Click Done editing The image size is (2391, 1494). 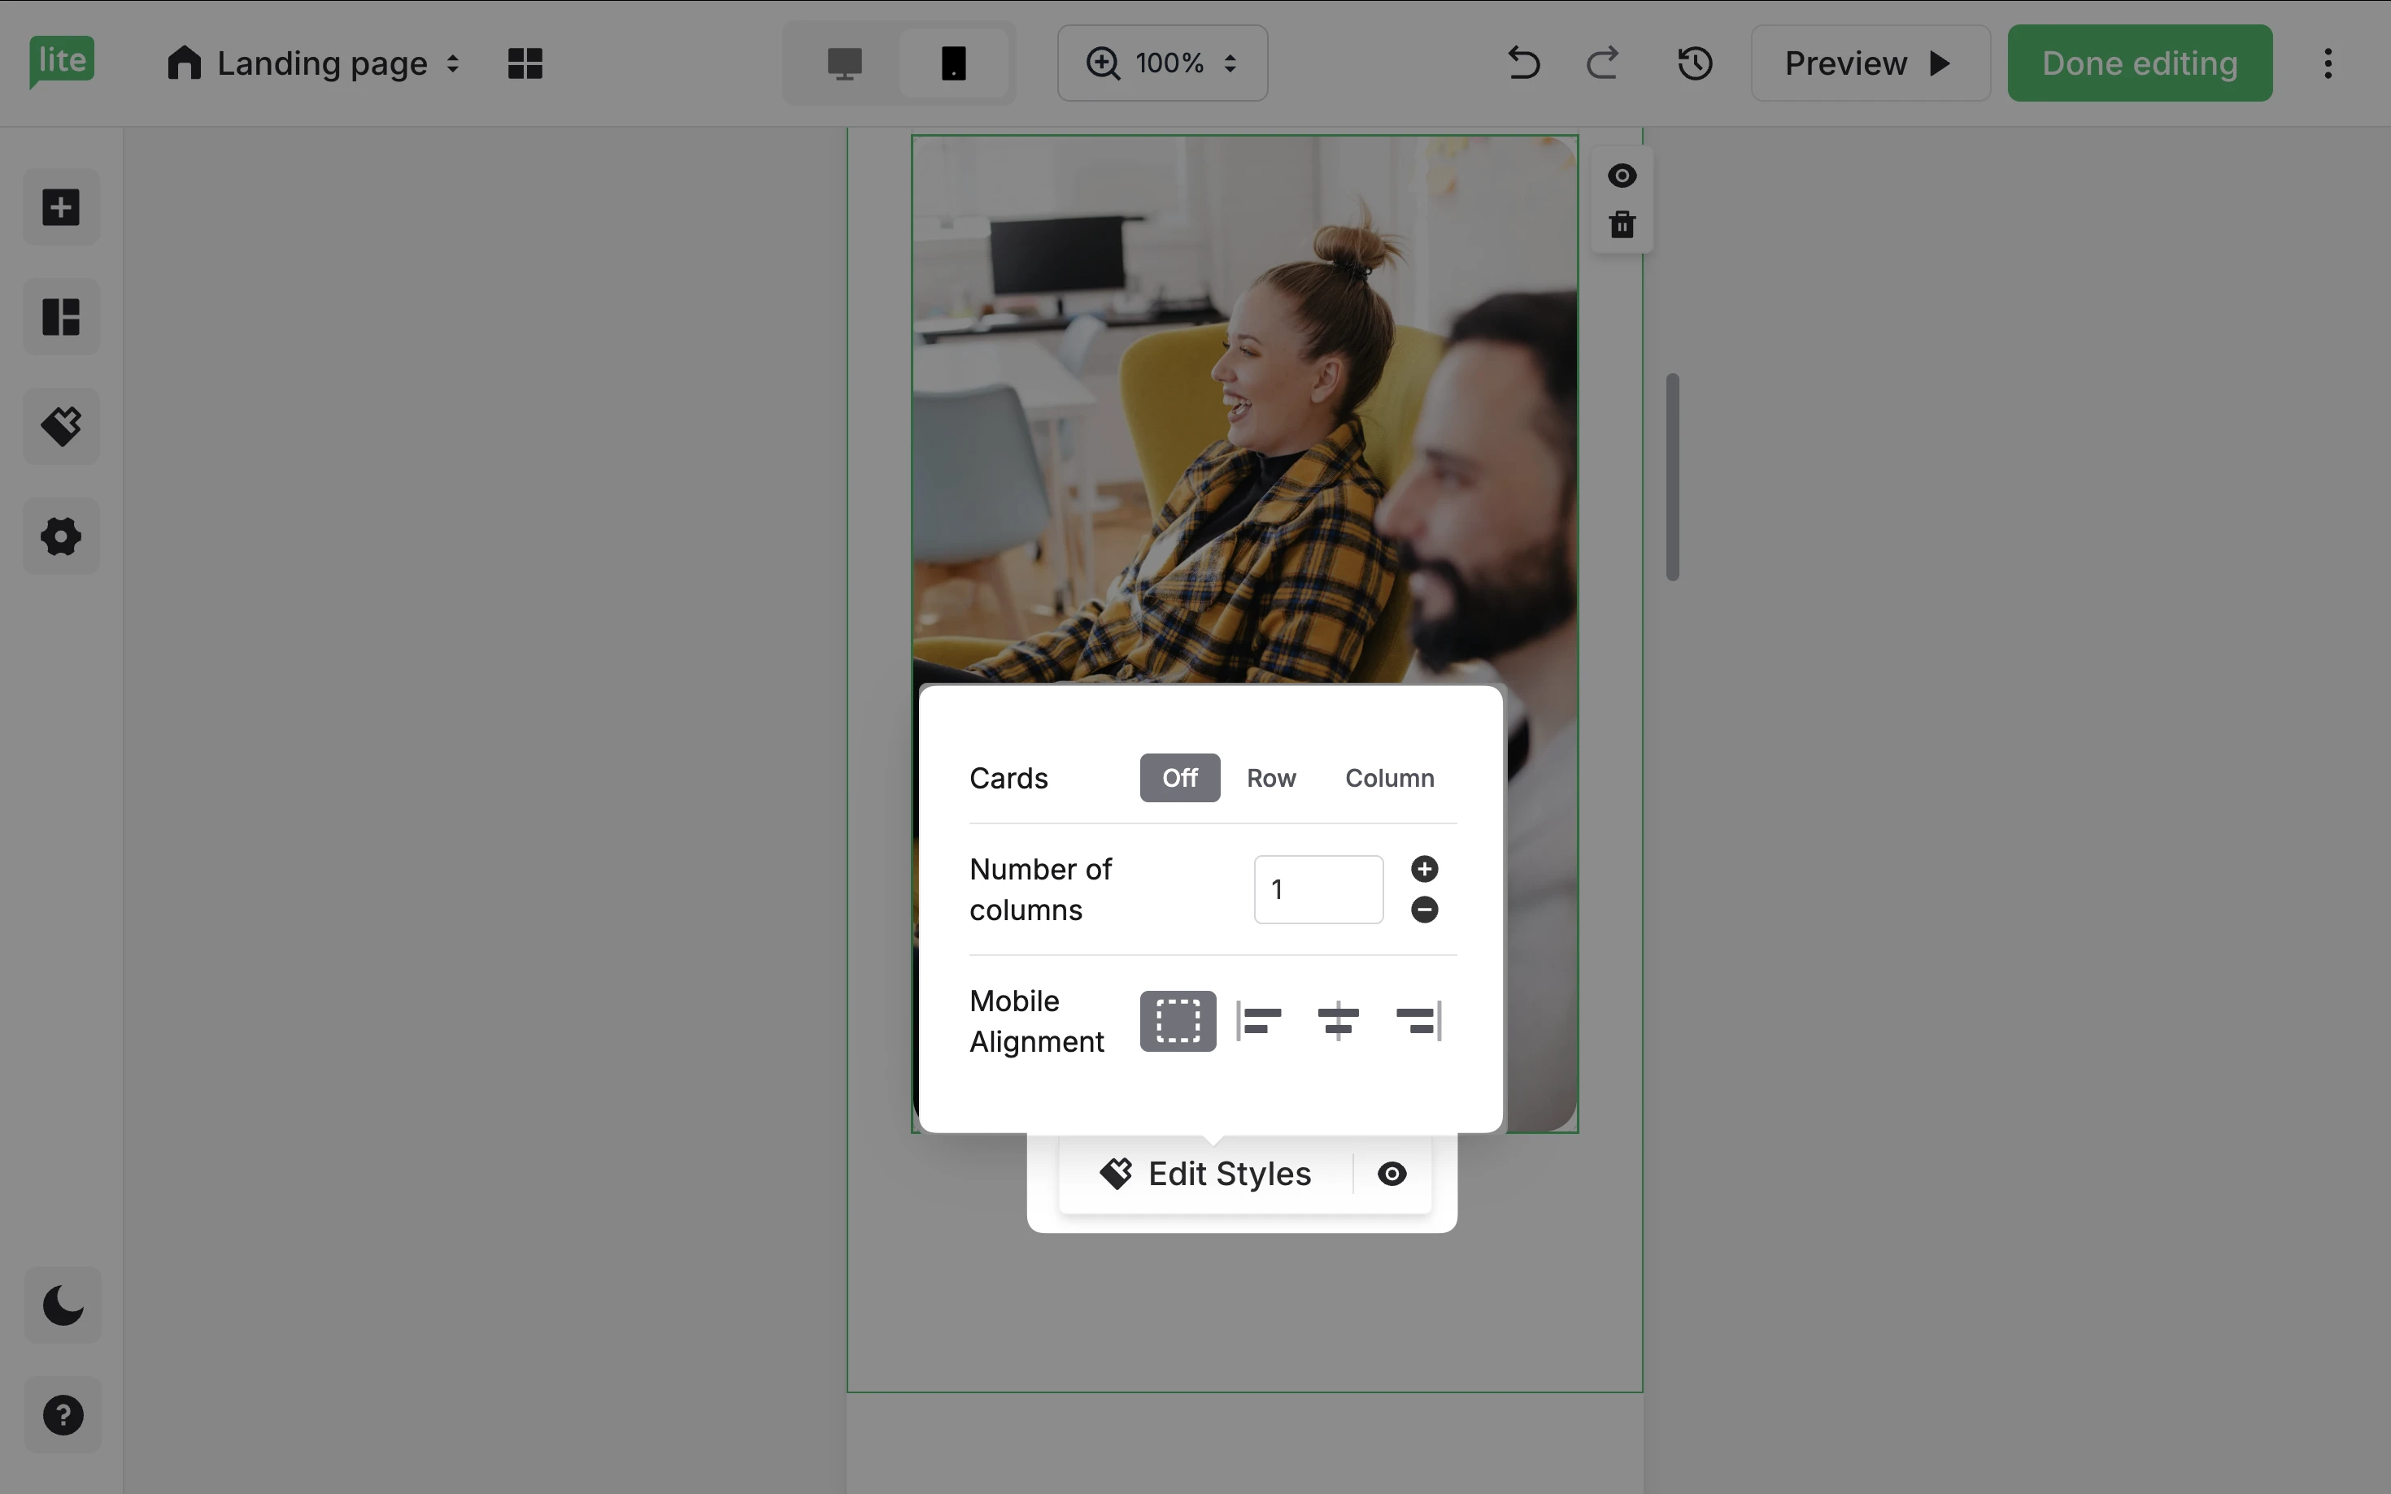tap(2139, 63)
